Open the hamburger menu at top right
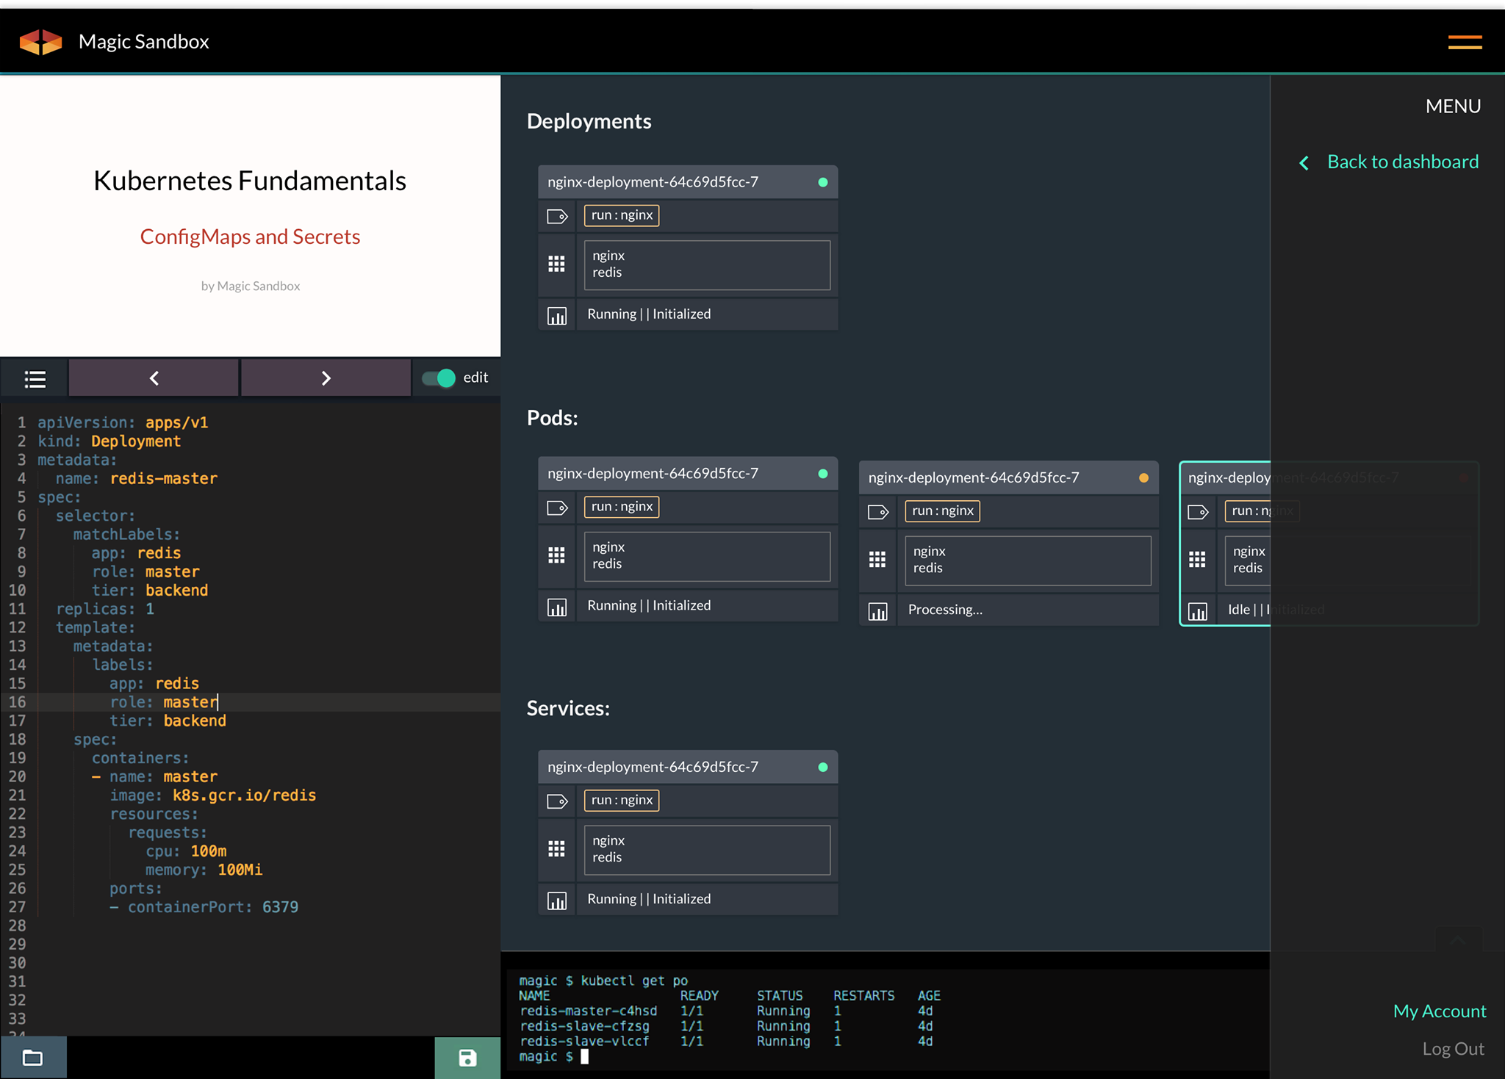This screenshot has height=1079, width=1505. coord(1465,41)
